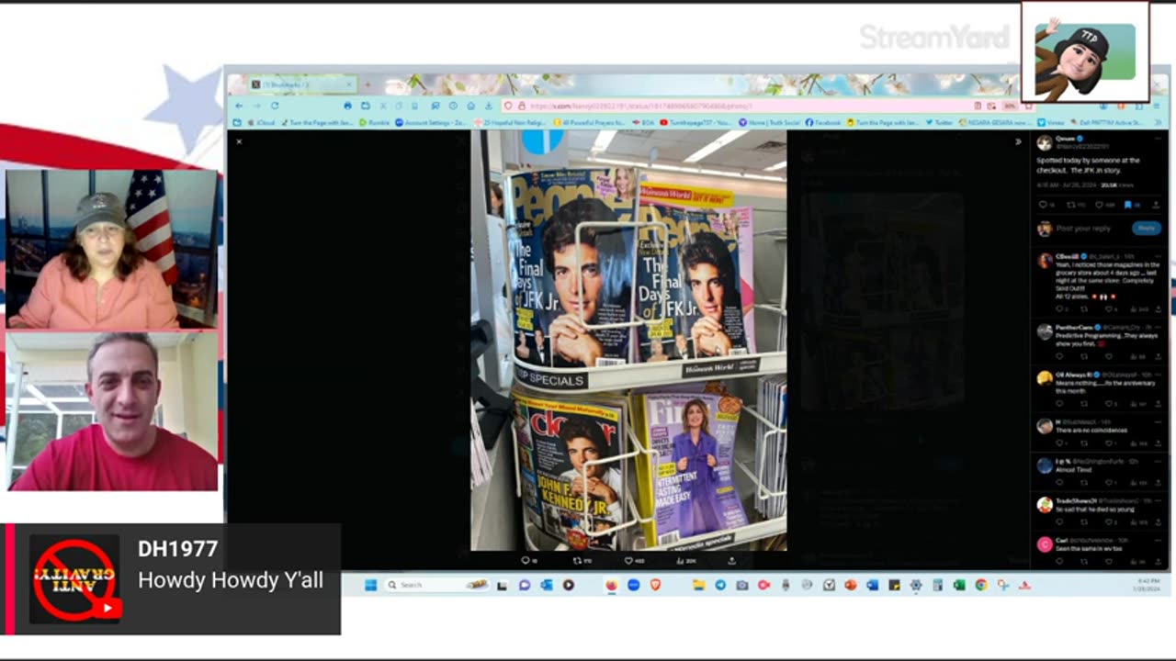
Task: Bookmark the main Qveum post
Action: click(x=1129, y=205)
